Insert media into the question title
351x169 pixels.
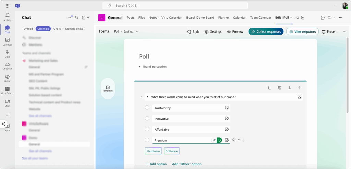tap(300, 97)
